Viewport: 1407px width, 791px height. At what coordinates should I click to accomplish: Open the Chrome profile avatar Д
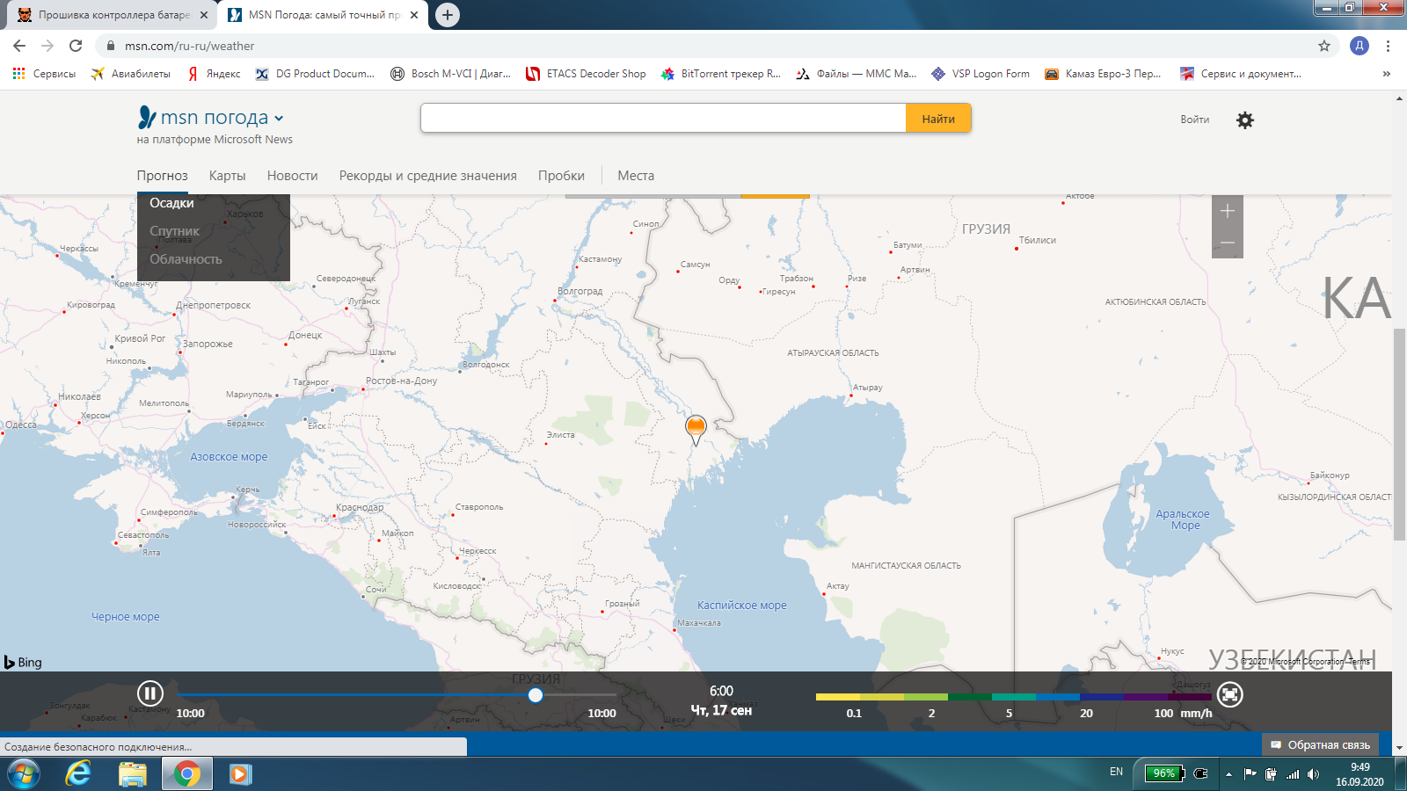[x=1360, y=46]
